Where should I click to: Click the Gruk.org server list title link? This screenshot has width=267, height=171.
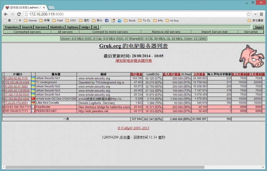[x=133, y=46]
